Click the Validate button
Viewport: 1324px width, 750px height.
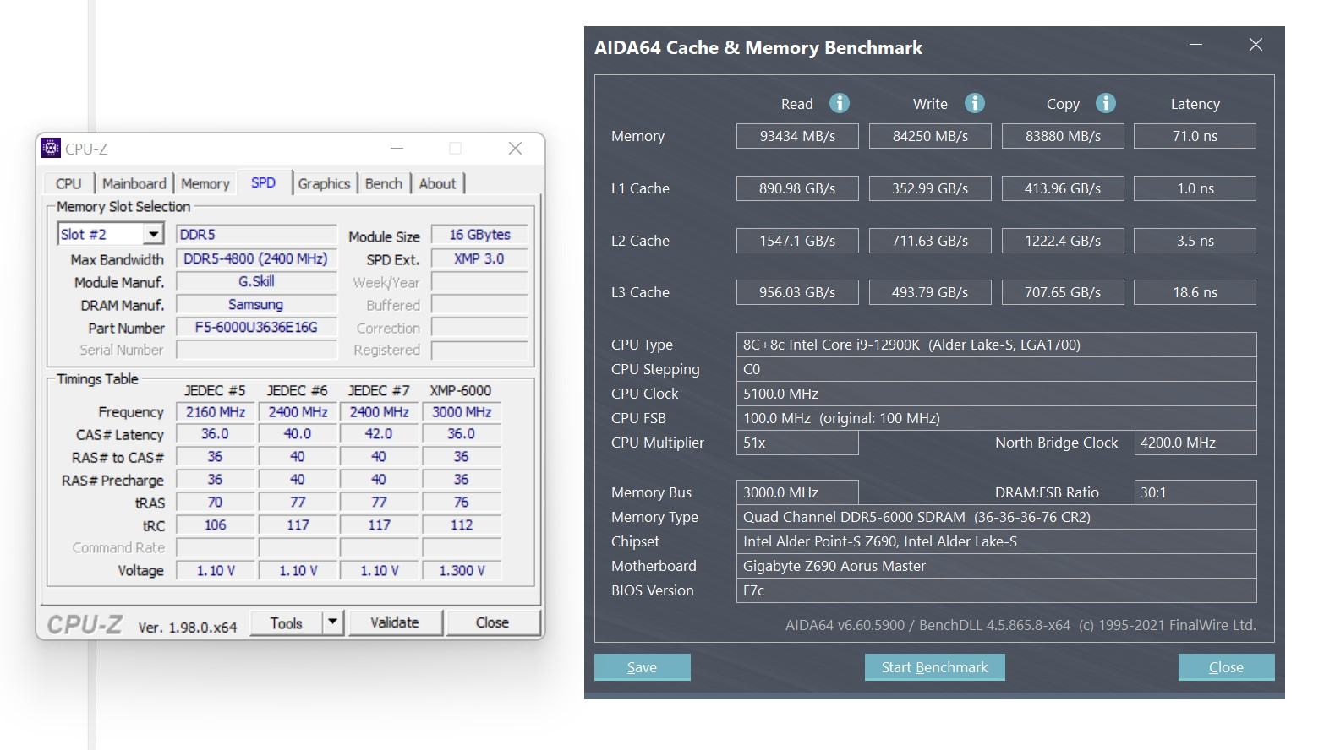[x=395, y=622]
